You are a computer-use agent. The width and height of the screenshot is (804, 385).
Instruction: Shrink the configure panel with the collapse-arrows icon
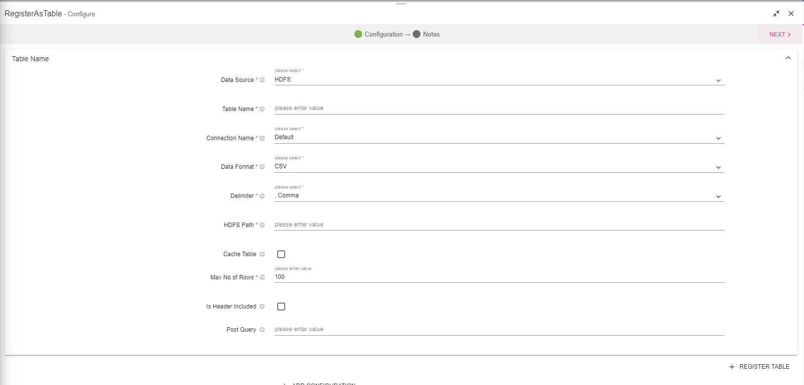coord(776,14)
